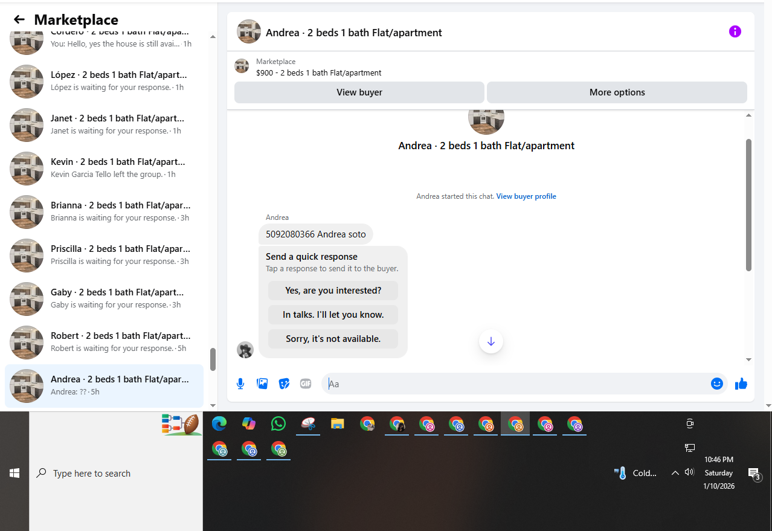Send quick reply "In talks. I'll let you know."
The image size is (772, 531).
[333, 315]
